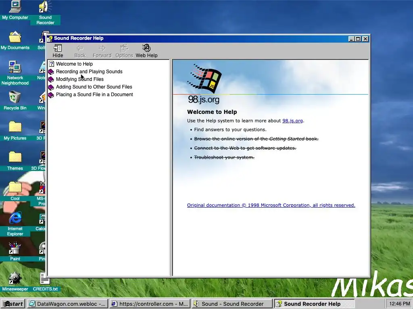Click the Hide toolbar button

58,51
